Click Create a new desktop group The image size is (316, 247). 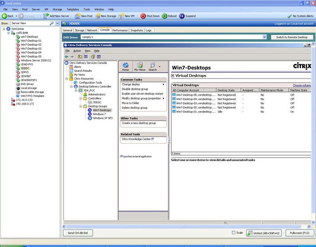(x=139, y=123)
